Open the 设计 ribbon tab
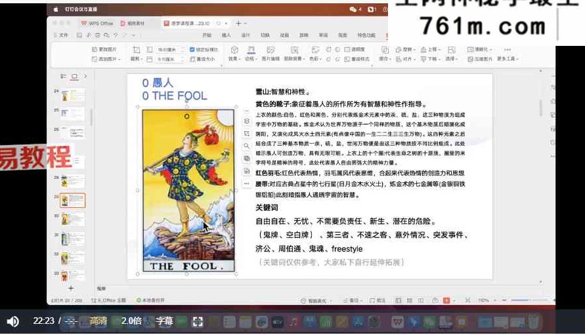Viewport: 585px width, 335px height. (246, 35)
